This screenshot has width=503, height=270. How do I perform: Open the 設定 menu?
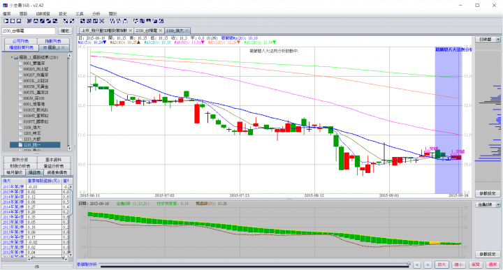pyautogui.click(x=63, y=14)
